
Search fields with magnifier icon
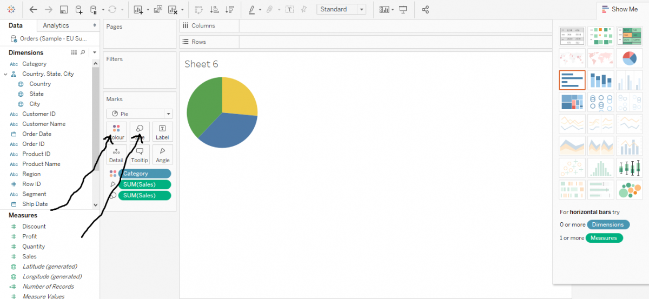pyautogui.click(x=83, y=52)
